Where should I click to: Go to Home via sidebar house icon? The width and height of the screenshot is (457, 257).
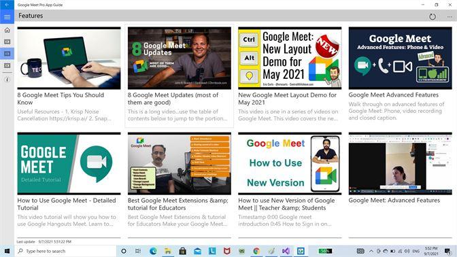(7, 30)
